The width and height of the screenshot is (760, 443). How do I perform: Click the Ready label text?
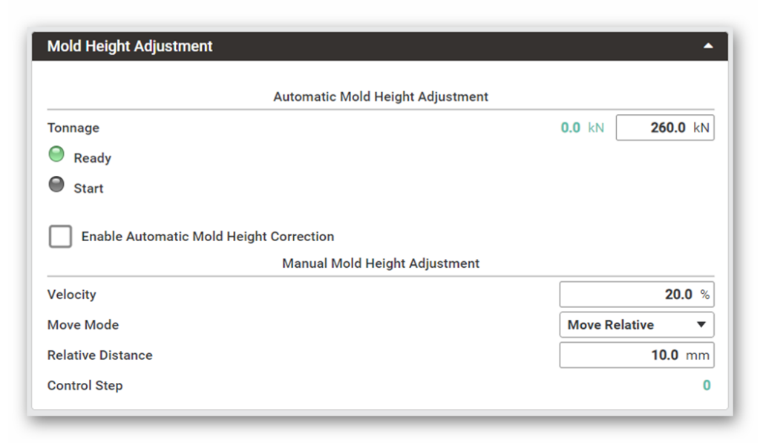coord(92,158)
